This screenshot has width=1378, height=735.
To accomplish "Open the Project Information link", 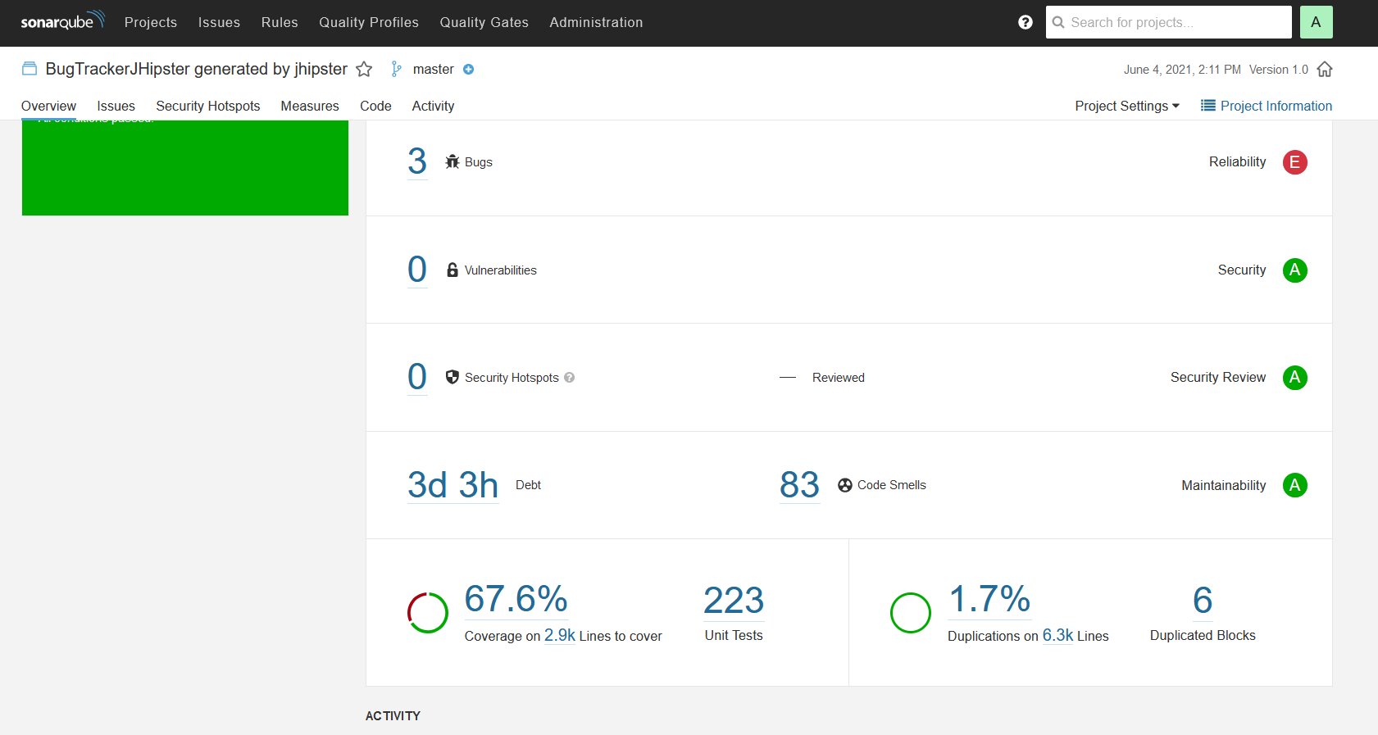I will coord(1267,106).
